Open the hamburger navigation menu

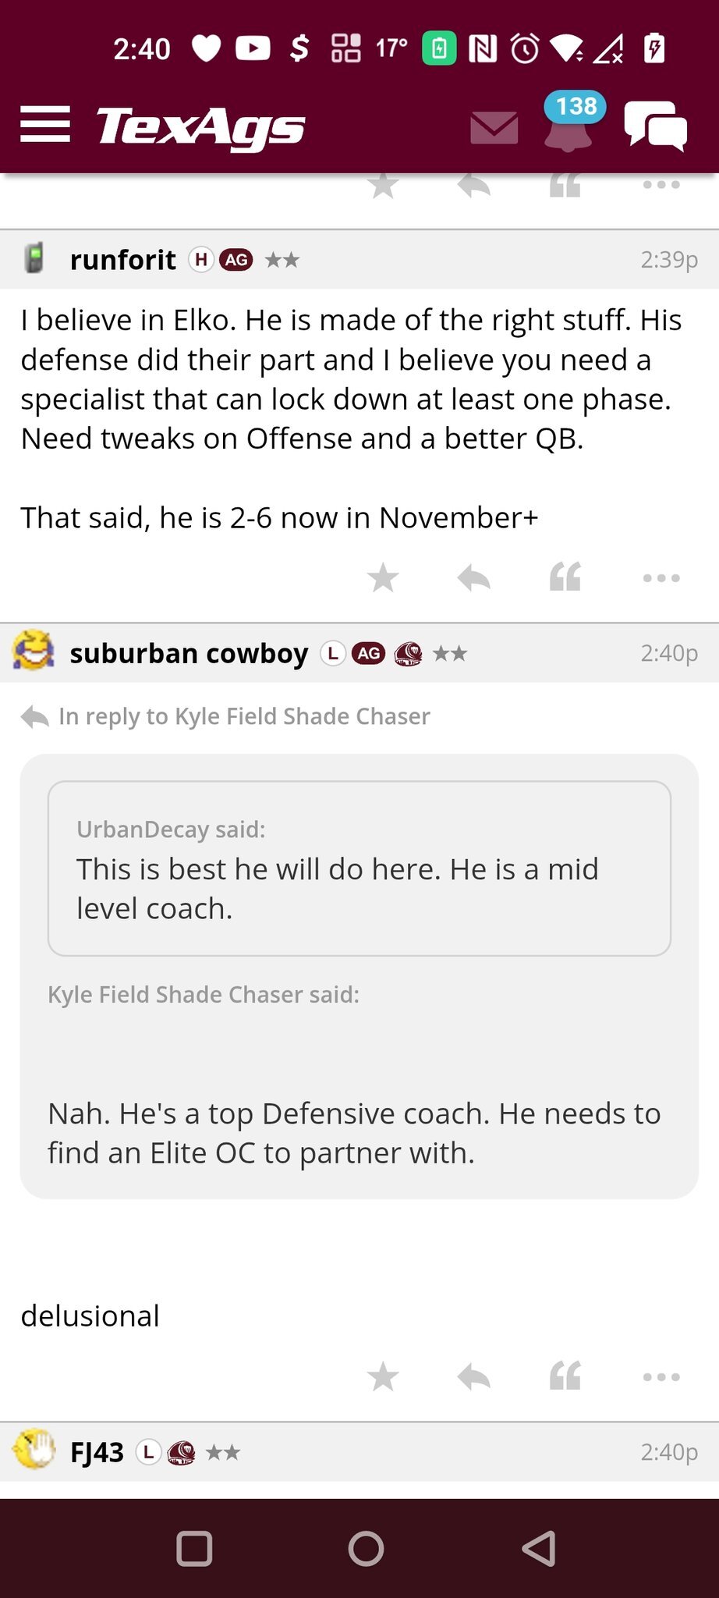pyautogui.click(x=45, y=125)
